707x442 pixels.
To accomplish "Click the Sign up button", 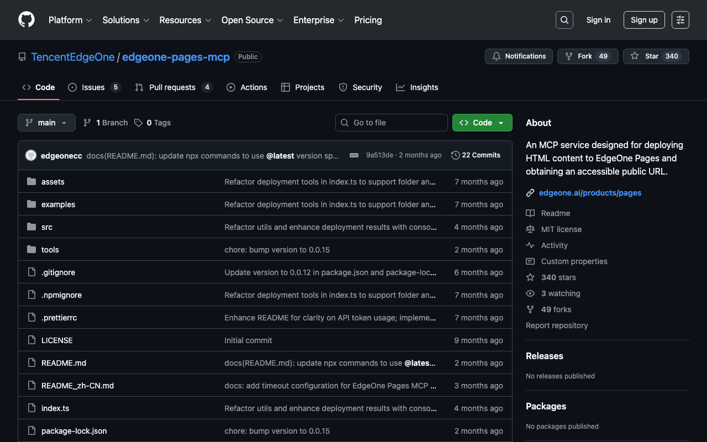I will pos(644,20).
